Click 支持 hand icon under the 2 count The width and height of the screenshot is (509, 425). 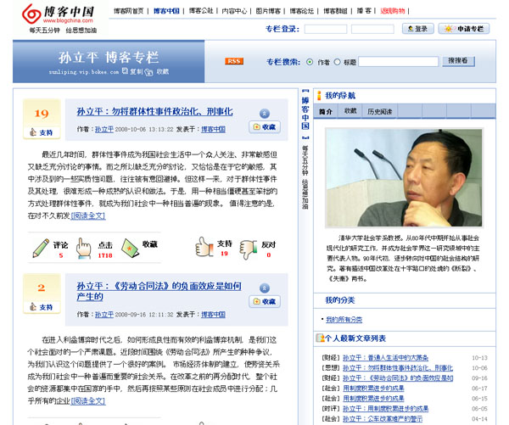(x=33, y=306)
